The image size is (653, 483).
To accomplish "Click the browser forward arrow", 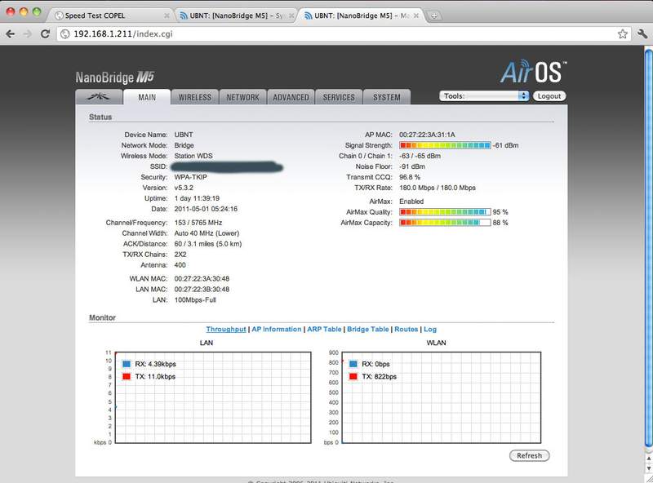I will tap(28, 34).
